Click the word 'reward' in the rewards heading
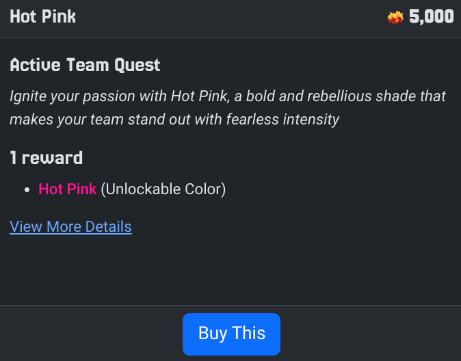This screenshot has height=361, width=461. pyautogui.click(x=52, y=158)
